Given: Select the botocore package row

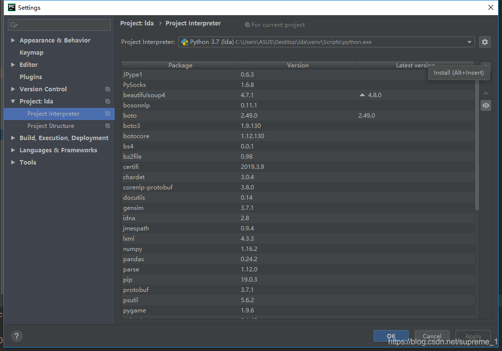Looking at the screenshot, I should (x=298, y=136).
